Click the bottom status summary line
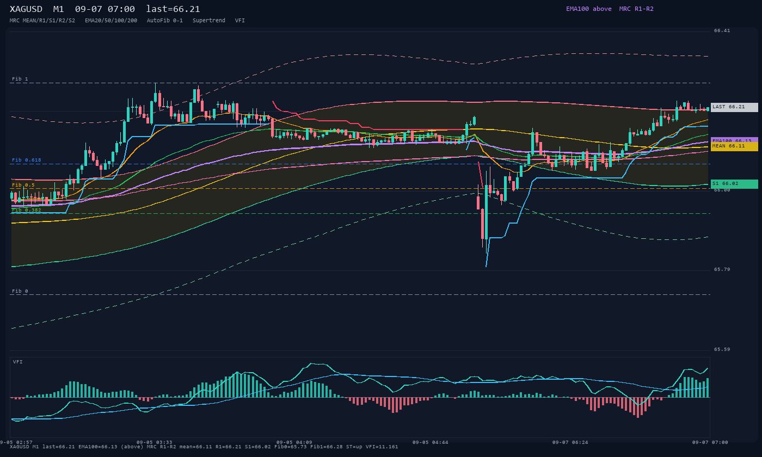The width and height of the screenshot is (762, 457). [204, 447]
